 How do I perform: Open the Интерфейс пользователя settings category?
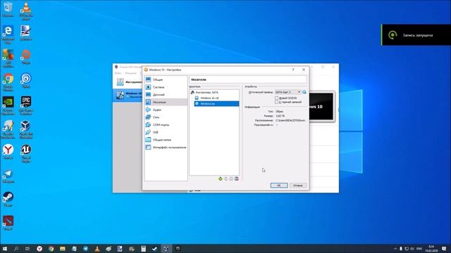click(166, 147)
